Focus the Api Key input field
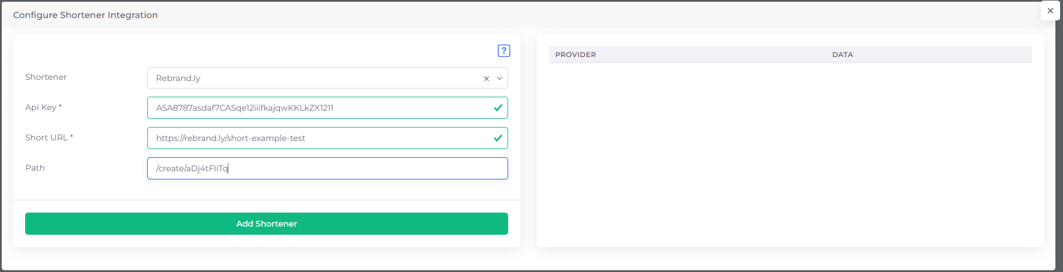This screenshot has height=272, width=1063. click(x=315, y=108)
